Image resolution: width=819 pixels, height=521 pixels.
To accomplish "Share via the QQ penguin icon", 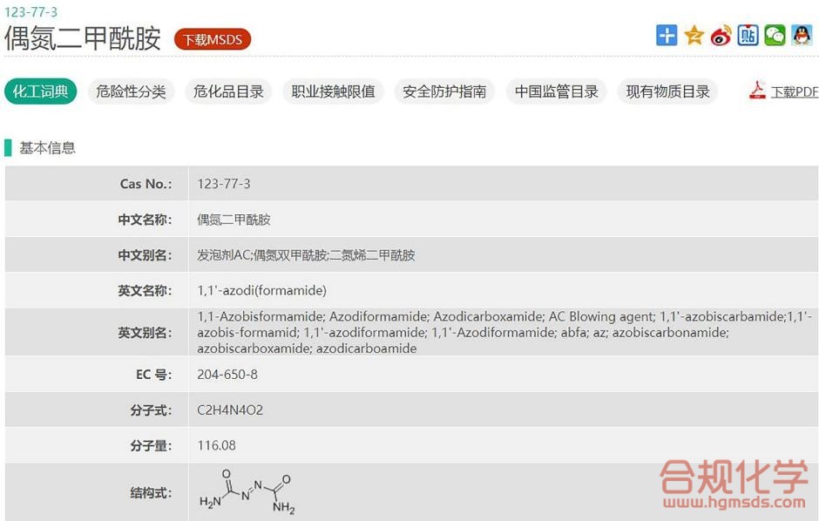I will (x=802, y=36).
